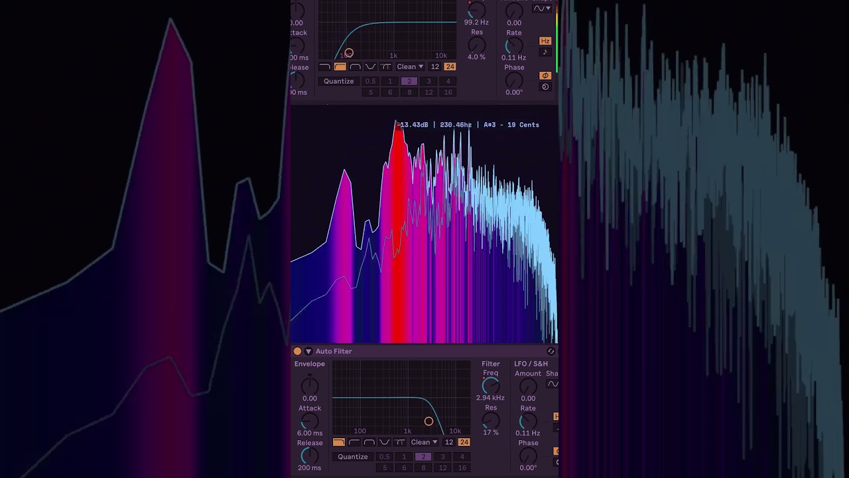The width and height of the screenshot is (849, 478).
Task: Open Clean circuit dropdown on 99.2 Hz filter
Action: click(410, 67)
